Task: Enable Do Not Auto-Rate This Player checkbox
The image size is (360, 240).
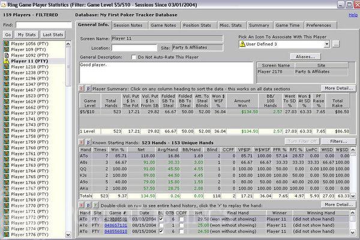Action: pos(134,57)
